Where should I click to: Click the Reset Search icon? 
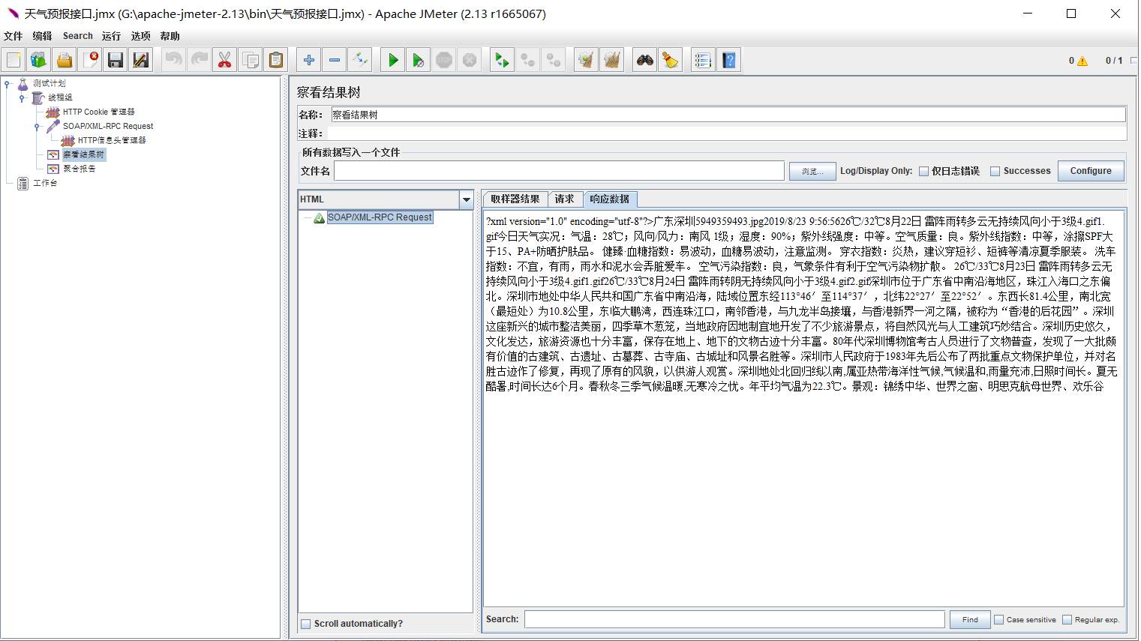[x=671, y=60]
